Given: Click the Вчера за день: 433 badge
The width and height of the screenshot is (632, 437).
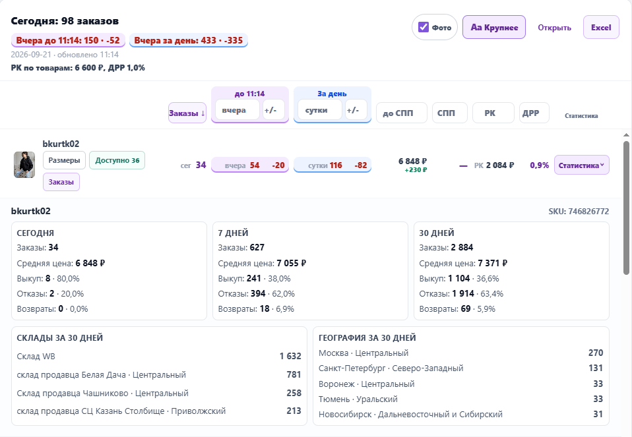Looking at the screenshot, I should 188,40.
